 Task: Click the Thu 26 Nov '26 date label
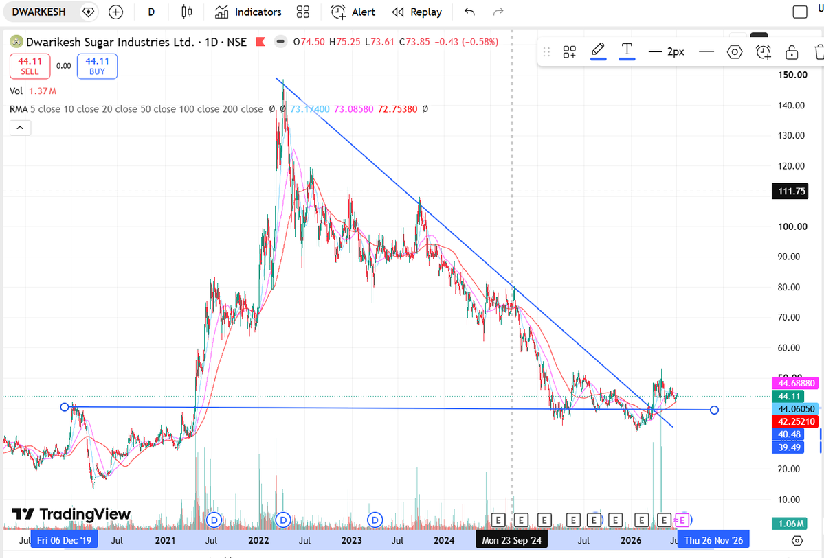point(713,540)
